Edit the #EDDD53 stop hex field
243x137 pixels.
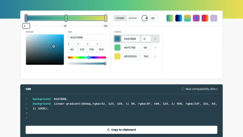click(131, 56)
